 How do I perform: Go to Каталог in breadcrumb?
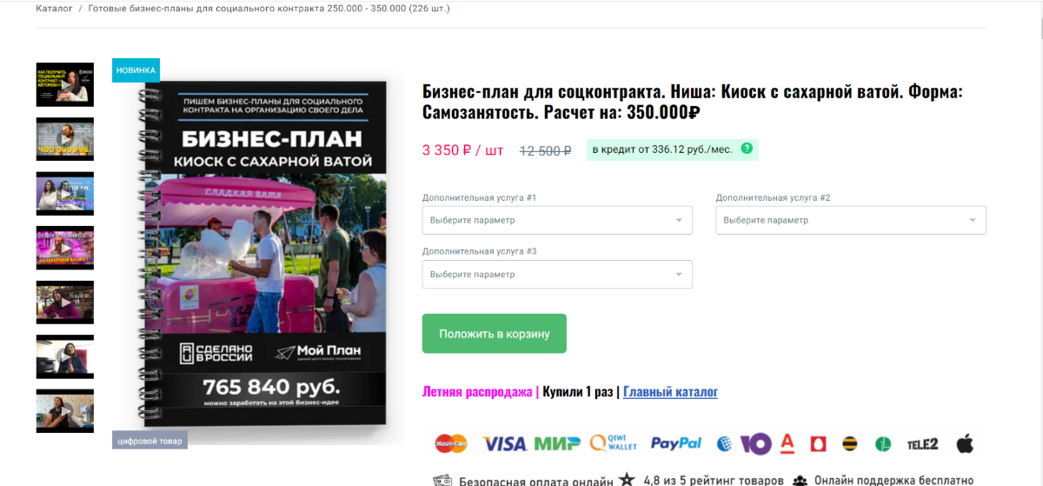54,9
